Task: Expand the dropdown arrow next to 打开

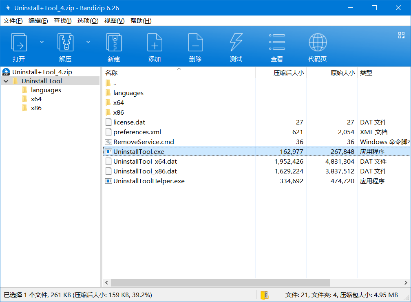Action: pyautogui.click(x=42, y=42)
